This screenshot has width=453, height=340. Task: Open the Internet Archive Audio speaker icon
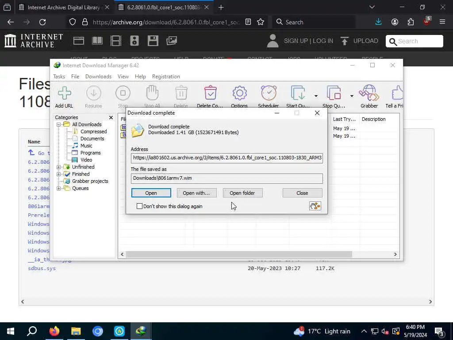pos(134,41)
